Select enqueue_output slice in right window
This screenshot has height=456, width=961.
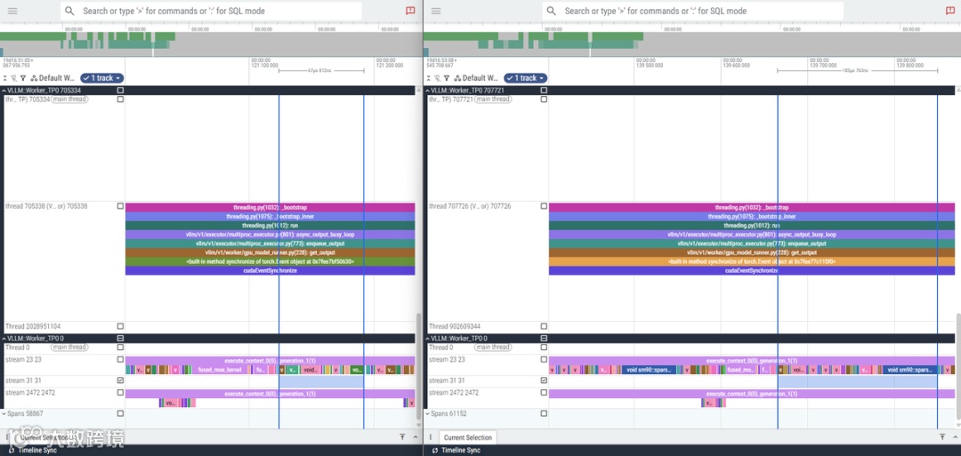751,244
